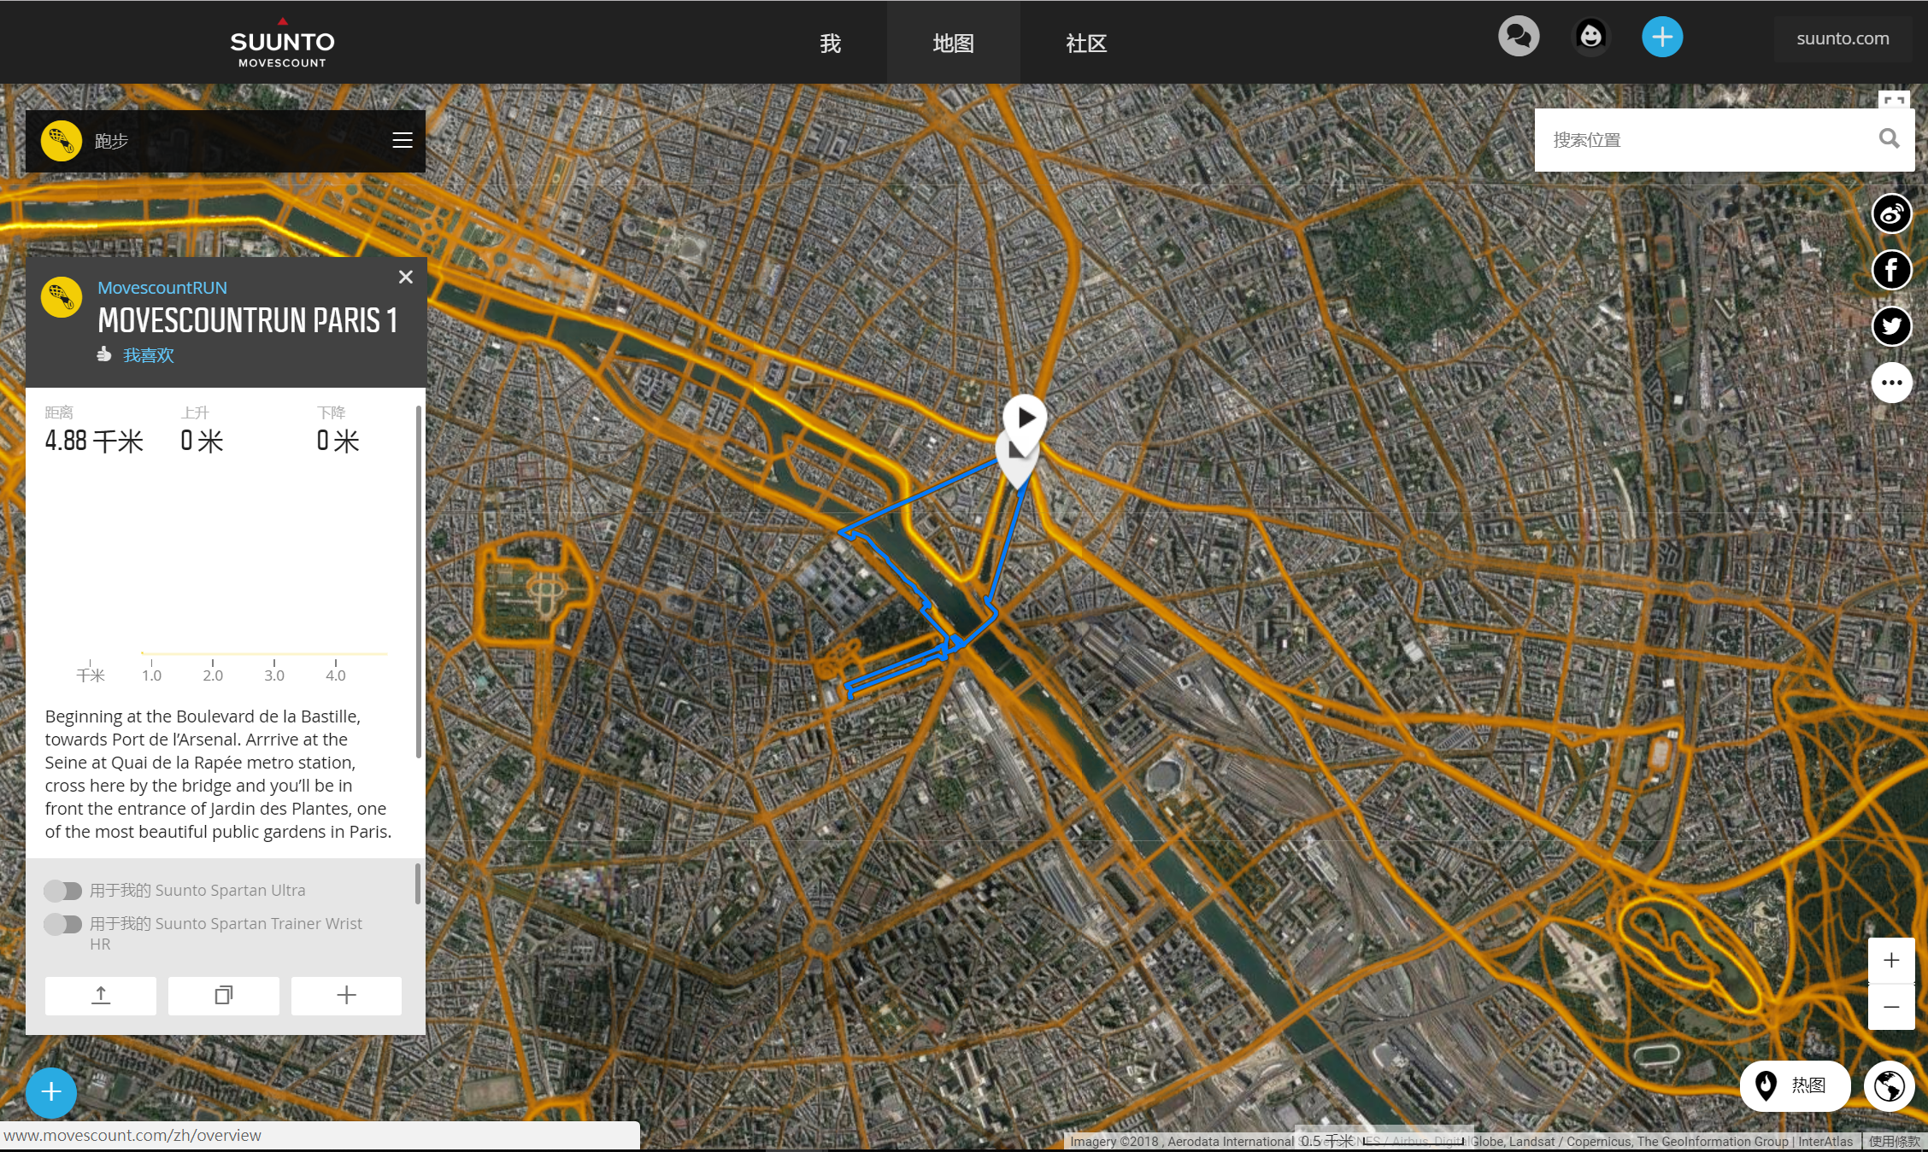Share route on Weibo
Image resolution: width=1928 pixels, height=1152 pixels.
click(x=1891, y=213)
